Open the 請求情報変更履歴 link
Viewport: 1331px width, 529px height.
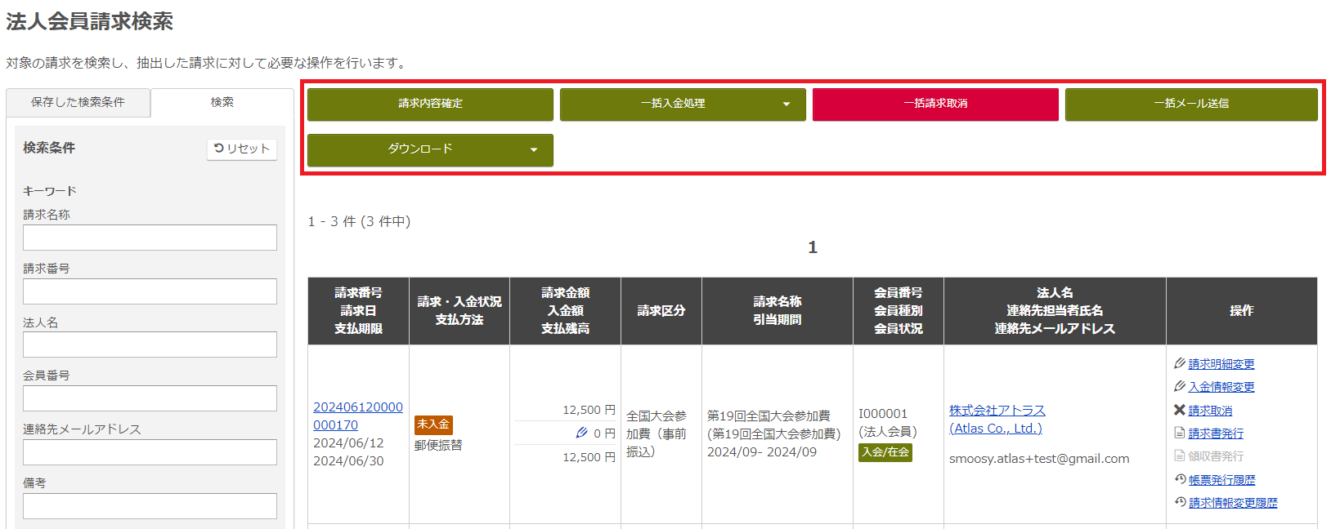[x=1233, y=503]
